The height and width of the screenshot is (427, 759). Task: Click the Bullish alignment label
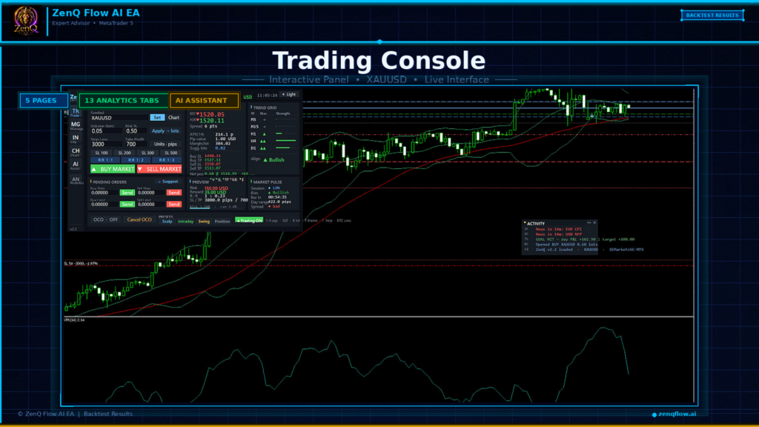pos(274,160)
